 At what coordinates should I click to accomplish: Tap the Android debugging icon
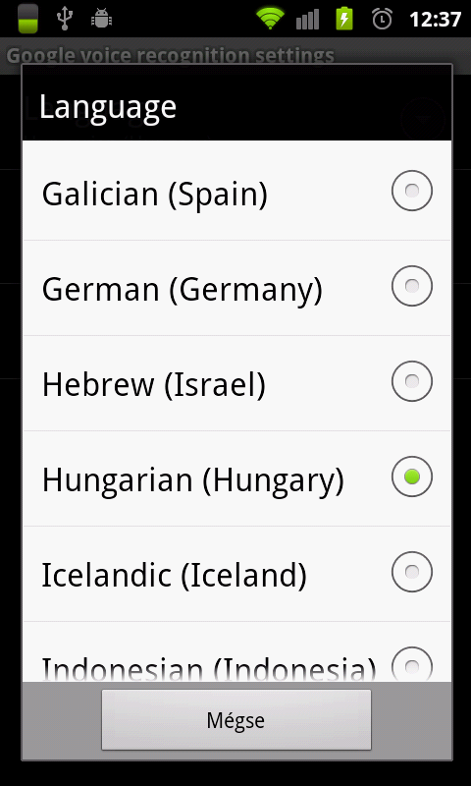coord(102,19)
